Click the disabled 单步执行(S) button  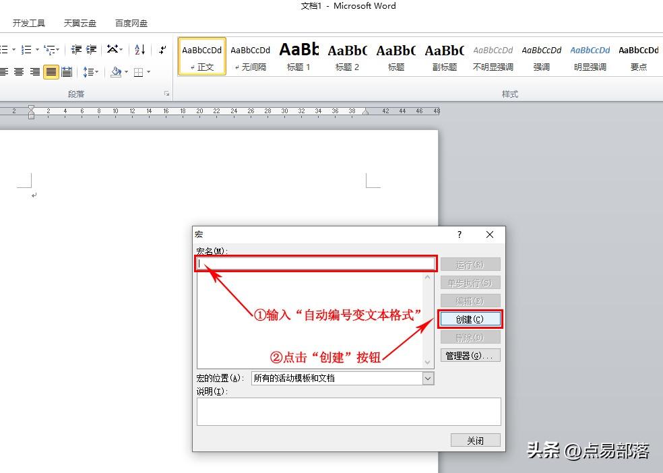coord(470,283)
